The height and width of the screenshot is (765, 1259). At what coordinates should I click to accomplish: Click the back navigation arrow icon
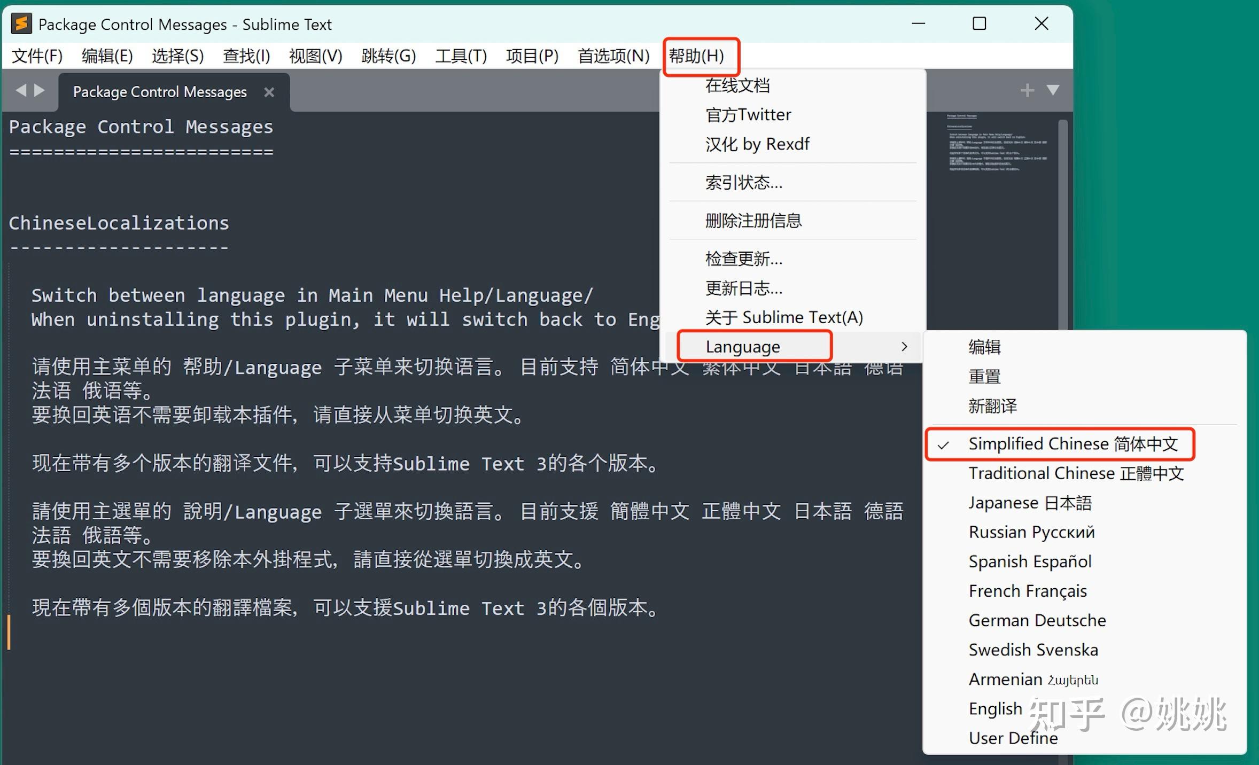tap(20, 90)
